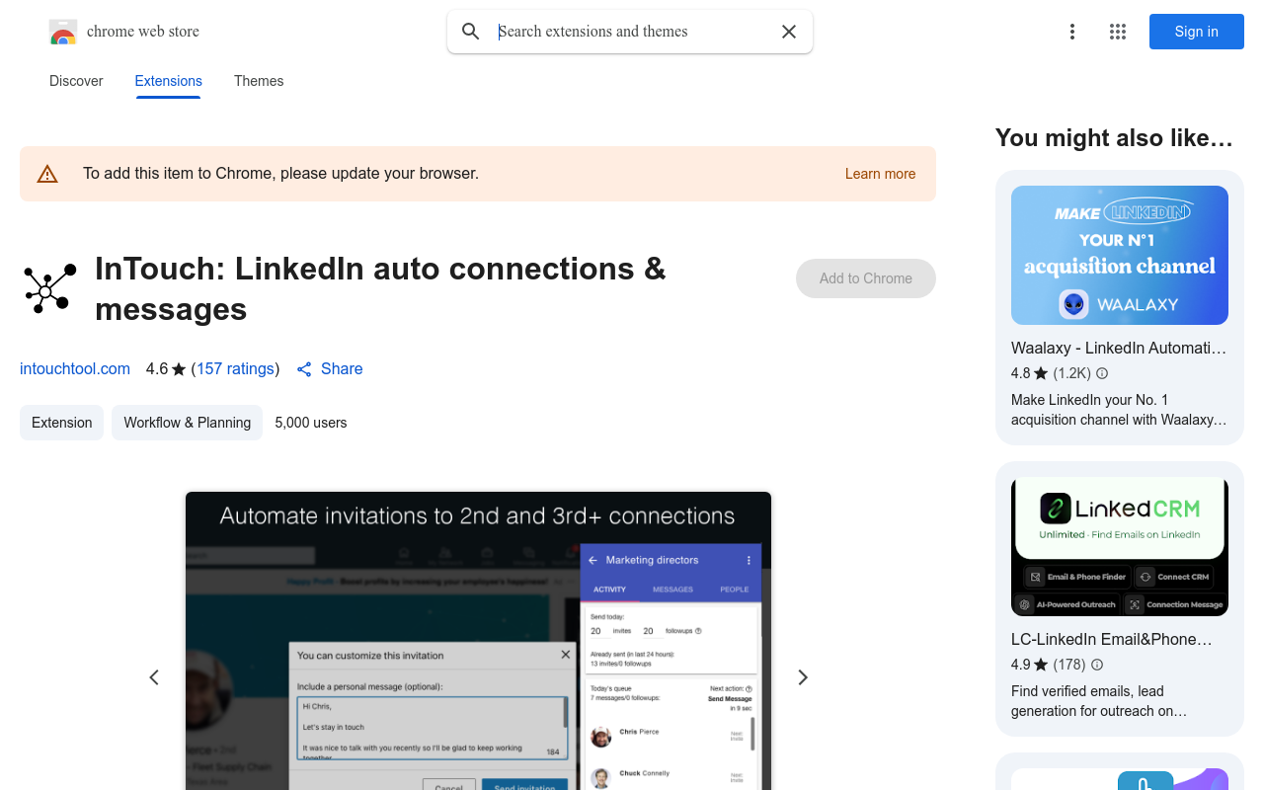Open the LinkedCRM banner thumbnail
The height and width of the screenshot is (790, 1264).
[x=1120, y=547]
